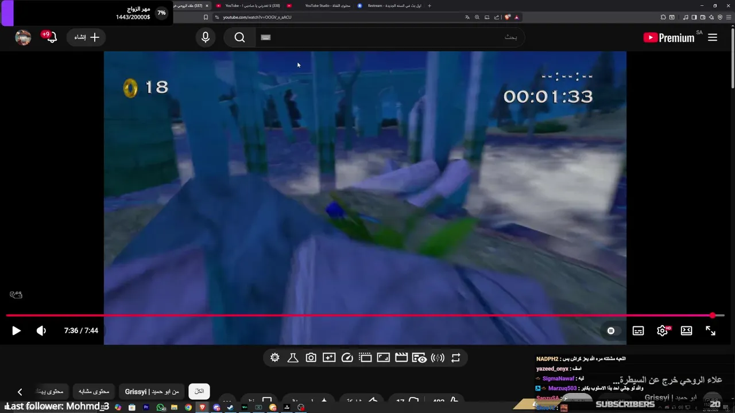The height and width of the screenshot is (413, 735).
Task: Start voice search with the microphone
Action: point(206,37)
